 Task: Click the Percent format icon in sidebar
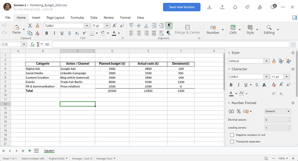[239, 112]
